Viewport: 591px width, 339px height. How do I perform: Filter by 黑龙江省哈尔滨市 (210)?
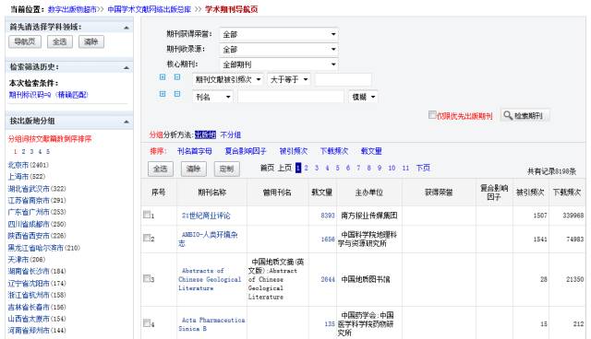pos(44,248)
